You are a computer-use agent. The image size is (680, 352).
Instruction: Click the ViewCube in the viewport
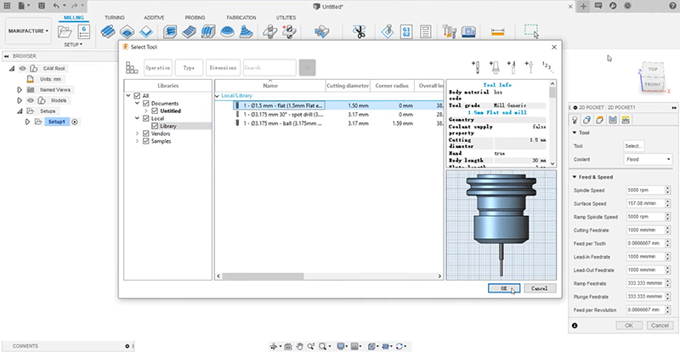pyautogui.click(x=652, y=77)
